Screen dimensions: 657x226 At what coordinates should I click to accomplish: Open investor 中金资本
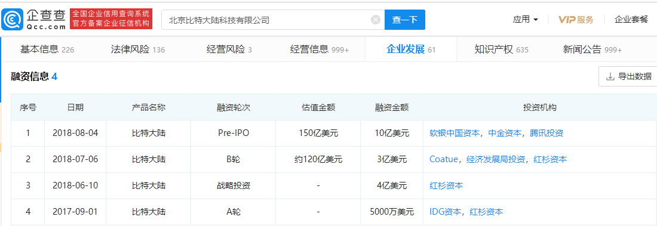click(x=505, y=133)
